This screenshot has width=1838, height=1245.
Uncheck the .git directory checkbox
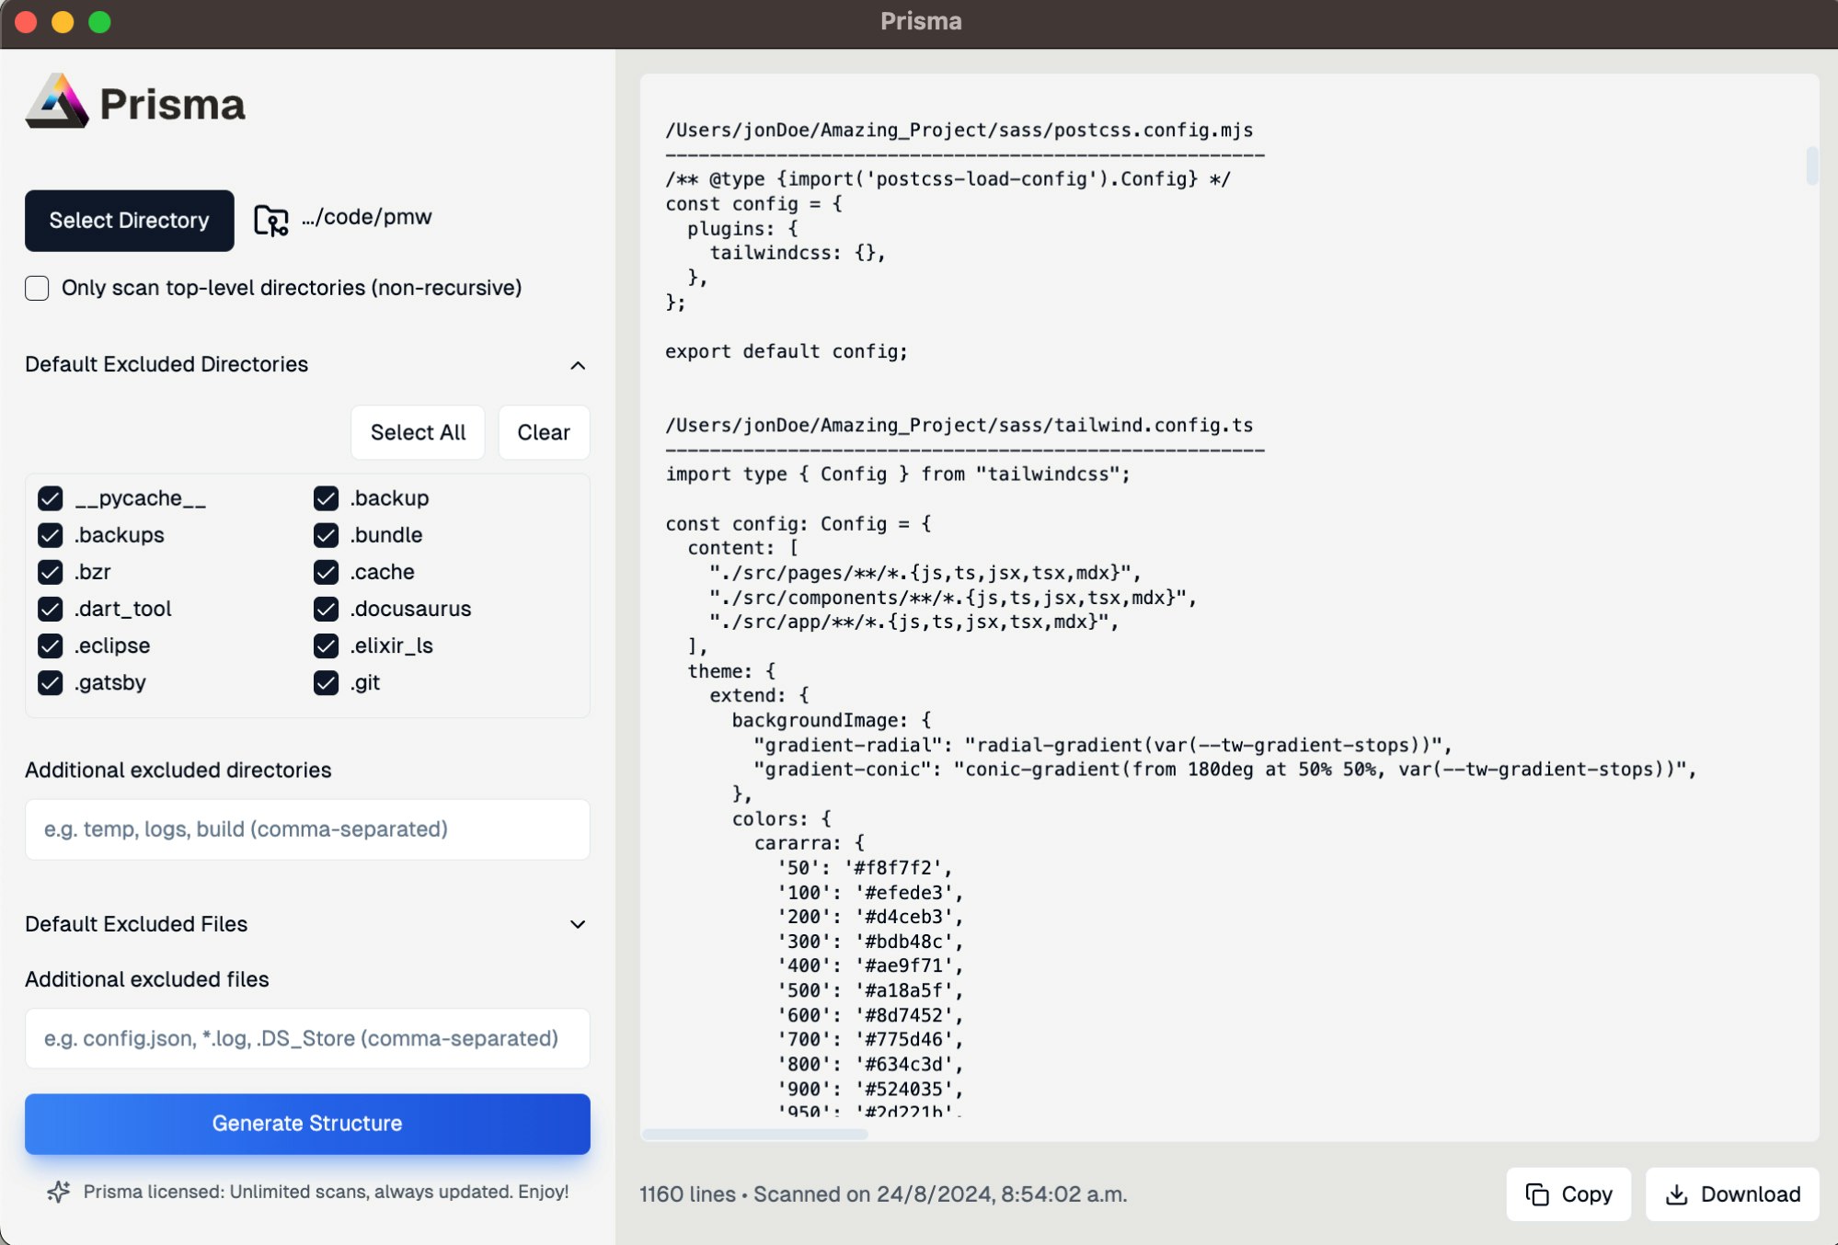(x=326, y=682)
